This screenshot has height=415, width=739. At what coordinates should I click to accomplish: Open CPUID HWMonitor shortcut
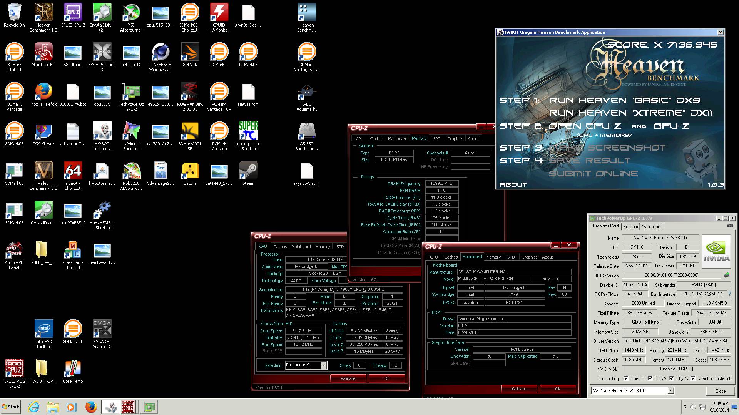pos(219,17)
